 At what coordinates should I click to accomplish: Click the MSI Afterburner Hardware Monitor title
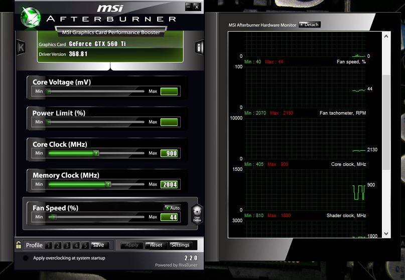(262, 25)
